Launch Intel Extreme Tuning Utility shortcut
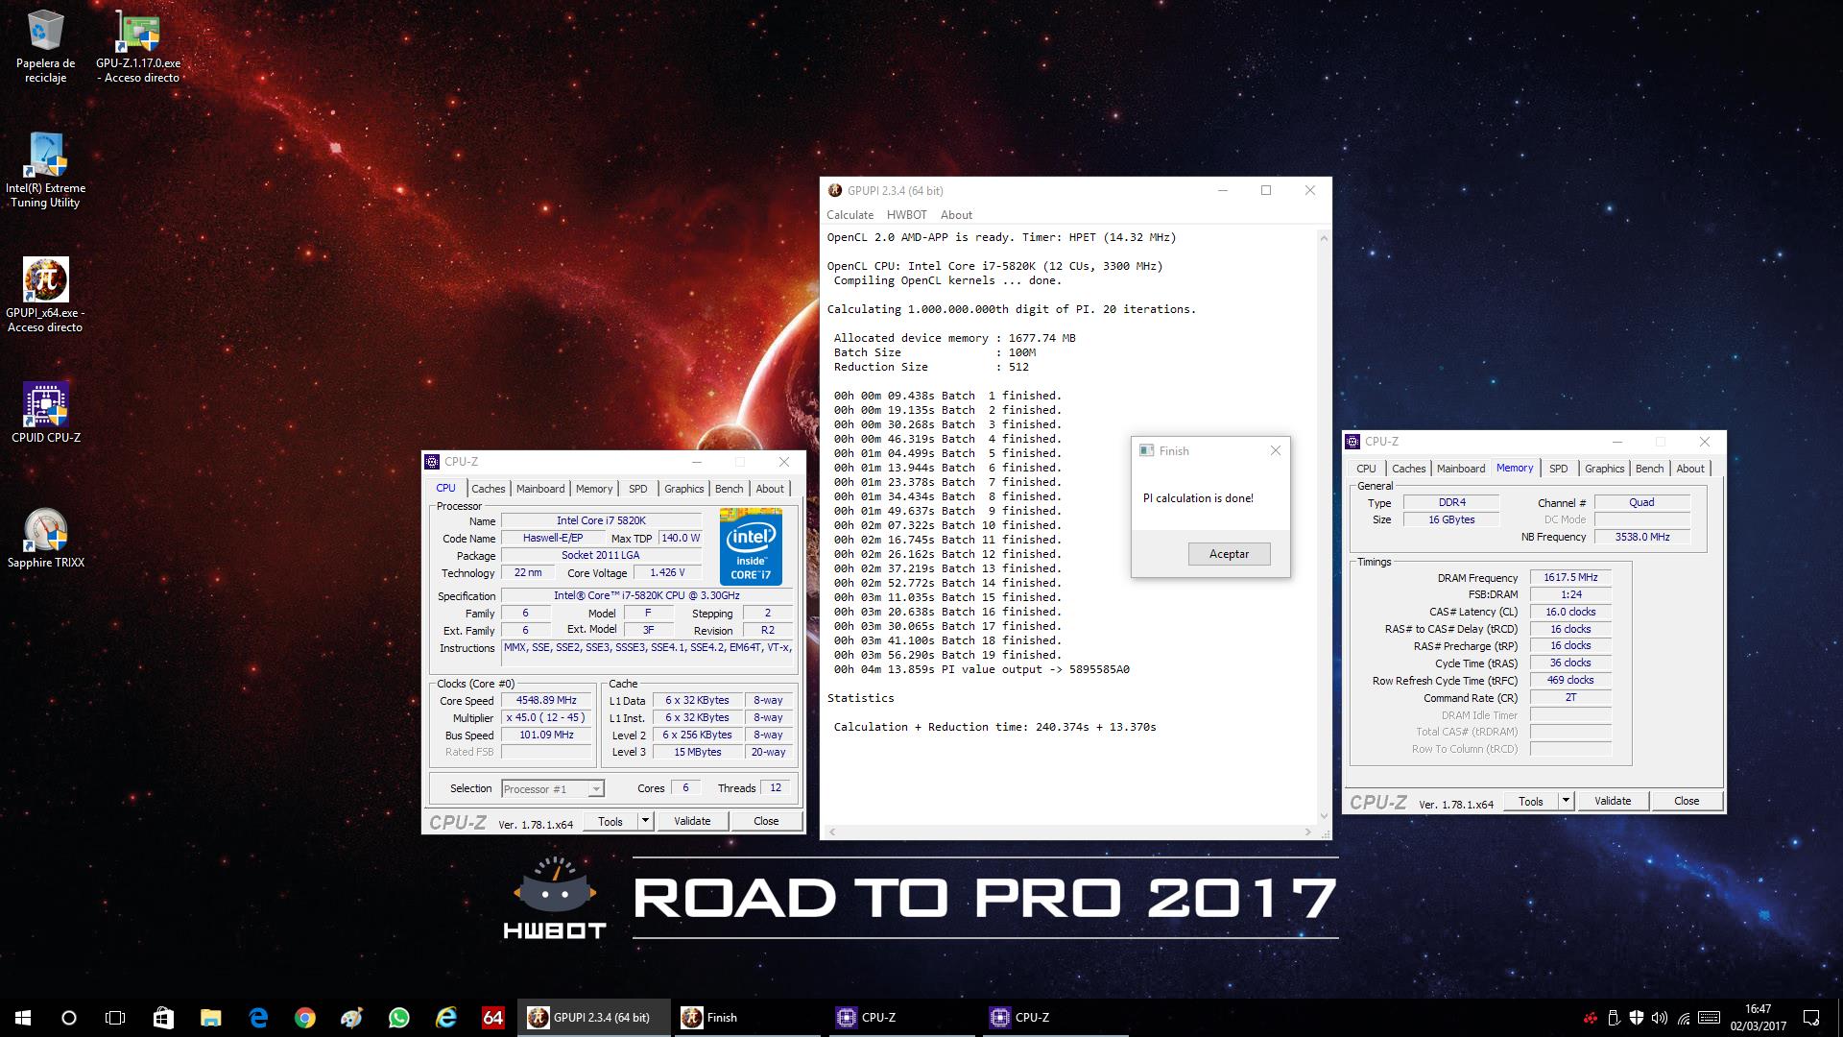The image size is (1843, 1037). [45, 170]
